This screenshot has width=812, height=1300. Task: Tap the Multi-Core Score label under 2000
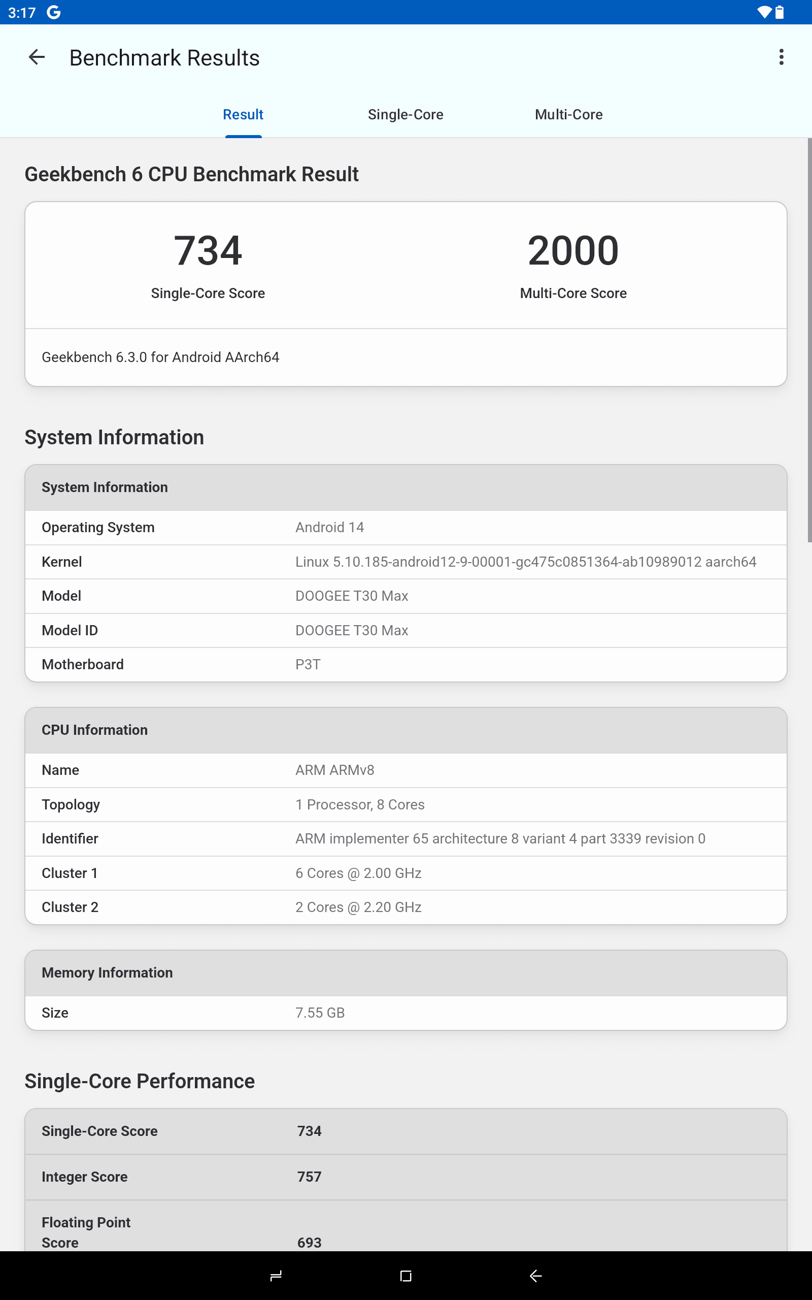tap(573, 294)
